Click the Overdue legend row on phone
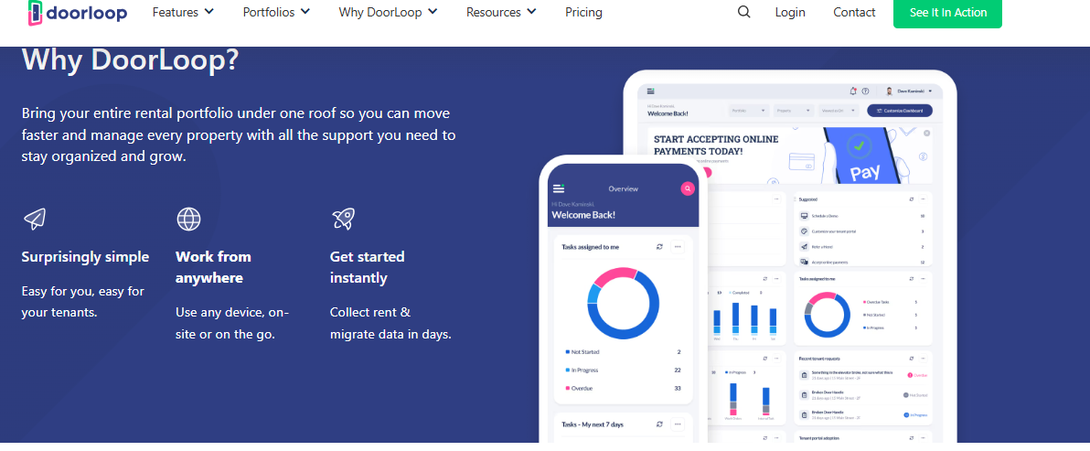 click(x=623, y=389)
